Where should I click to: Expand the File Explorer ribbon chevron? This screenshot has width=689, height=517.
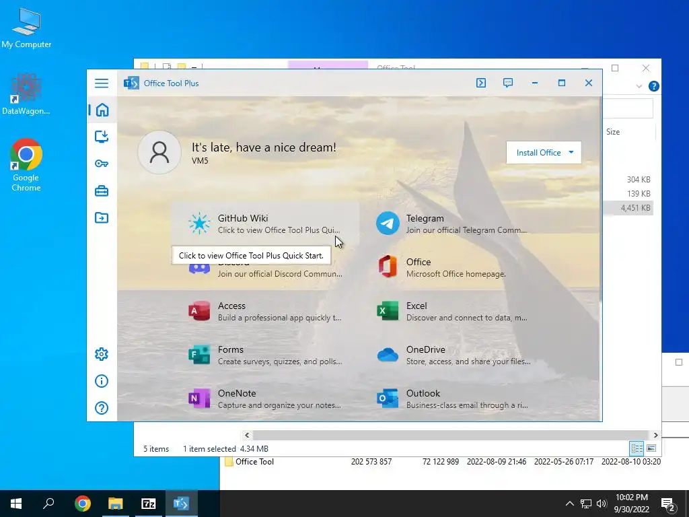pos(639,86)
